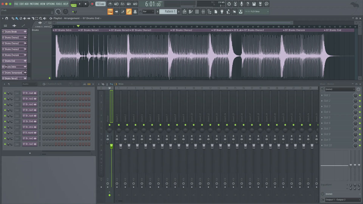Open the TOOLS menu
This screenshot has width=363, height=204.
click(59, 4)
